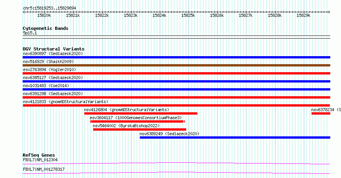Click the 15820k ruler tick label
The width and height of the screenshot is (341, 178).
[x=44, y=15]
